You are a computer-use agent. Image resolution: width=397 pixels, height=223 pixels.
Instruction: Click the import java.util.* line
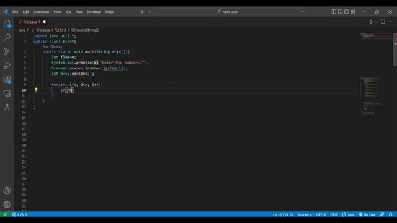pos(55,36)
